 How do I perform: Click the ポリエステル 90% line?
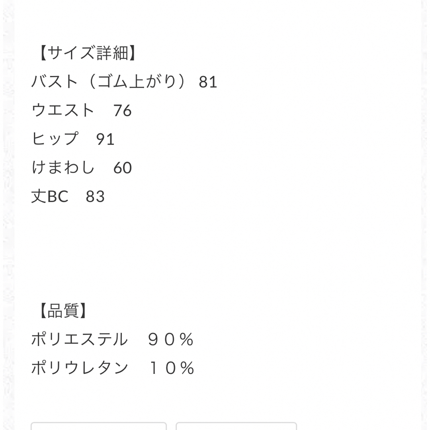[x=112, y=339]
